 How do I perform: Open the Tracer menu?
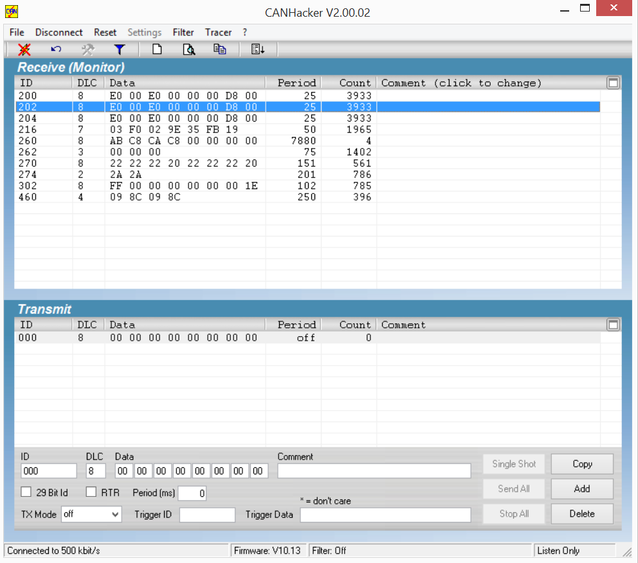[x=218, y=32]
